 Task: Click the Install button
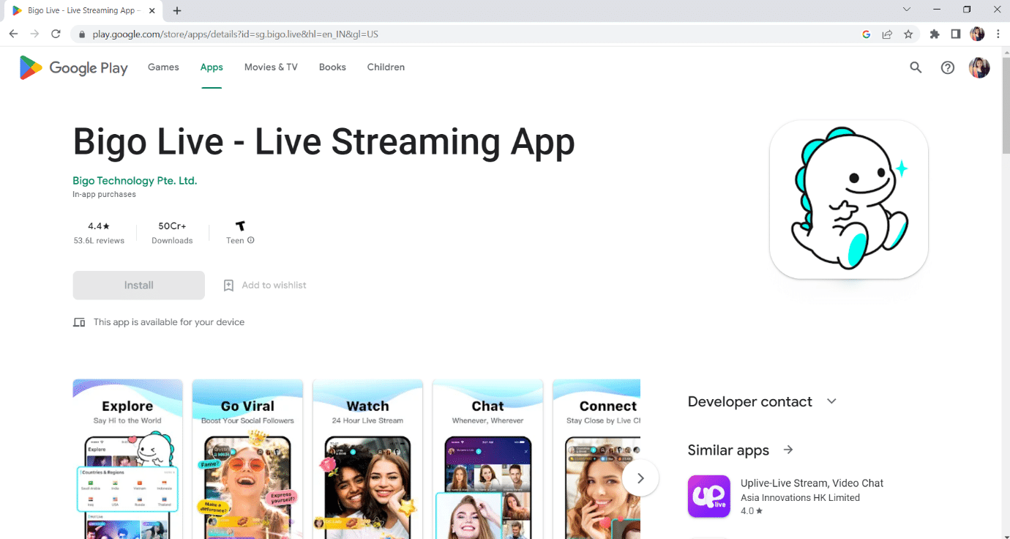(x=139, y=286)
